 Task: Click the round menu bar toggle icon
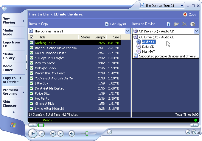[4, 9]
